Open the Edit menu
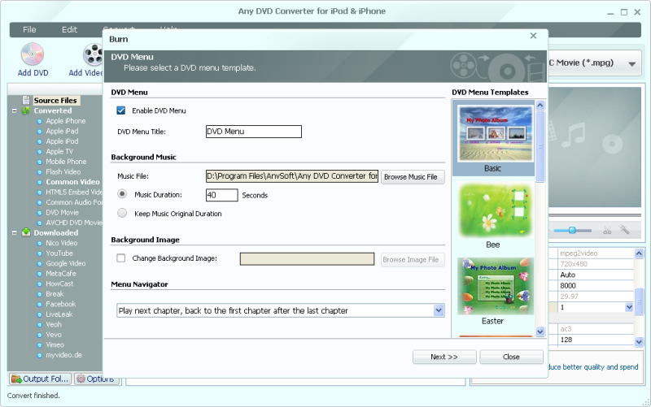The image size is (651, 407). coord(69,29)
